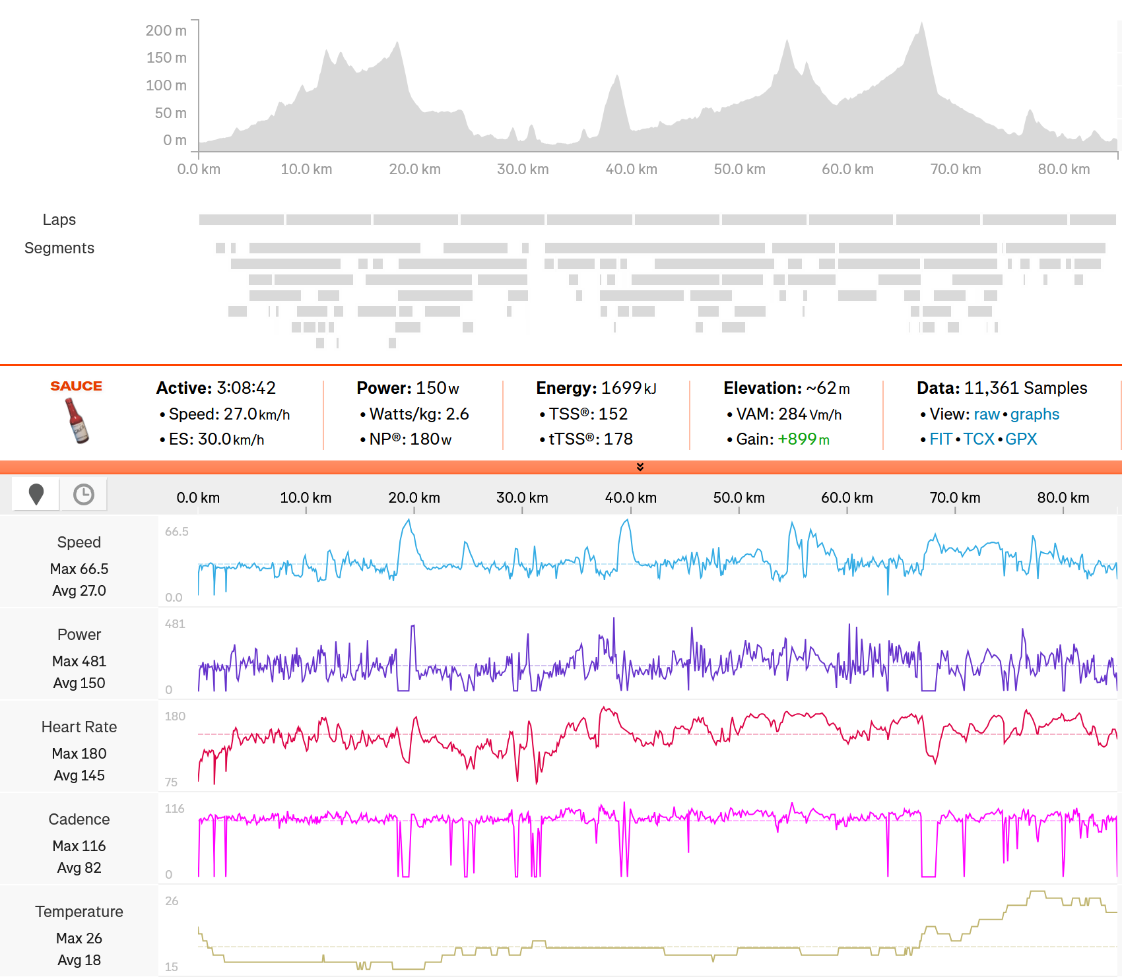1122x979 pixels.
Task: Collapse the Sauce stats panel chevron
Action: pyautogui.click(x=640, y=467)
